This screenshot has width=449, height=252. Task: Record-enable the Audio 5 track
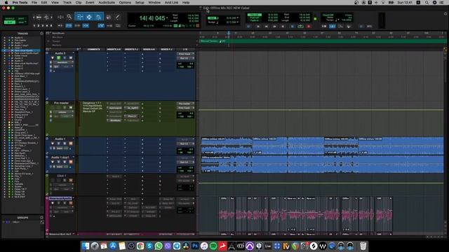pos(53,57)
